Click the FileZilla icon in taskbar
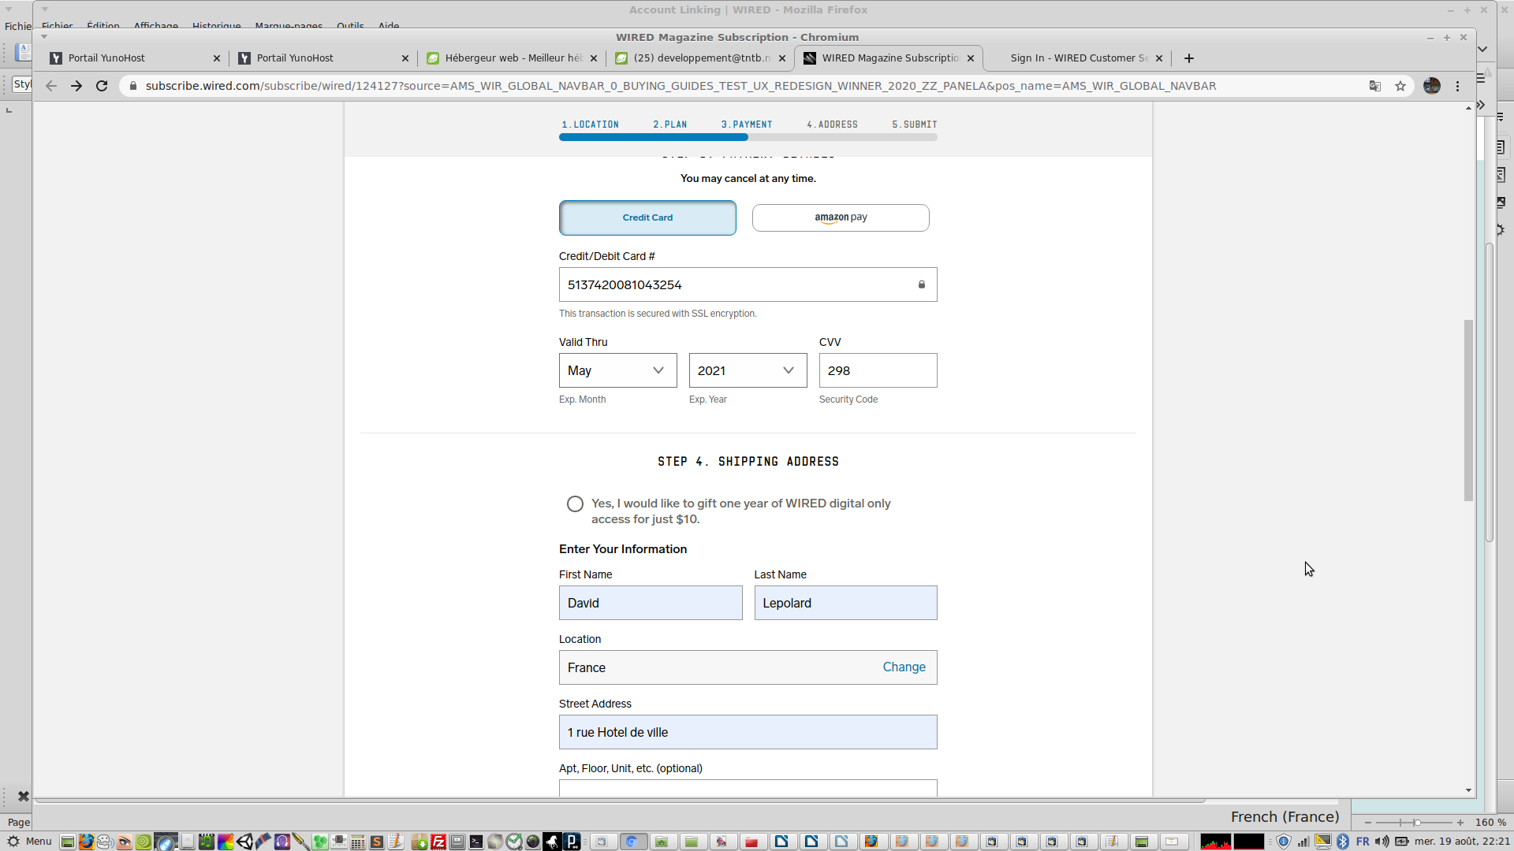Viewport: 1514px width, 851px height. [x=438, y=842]
